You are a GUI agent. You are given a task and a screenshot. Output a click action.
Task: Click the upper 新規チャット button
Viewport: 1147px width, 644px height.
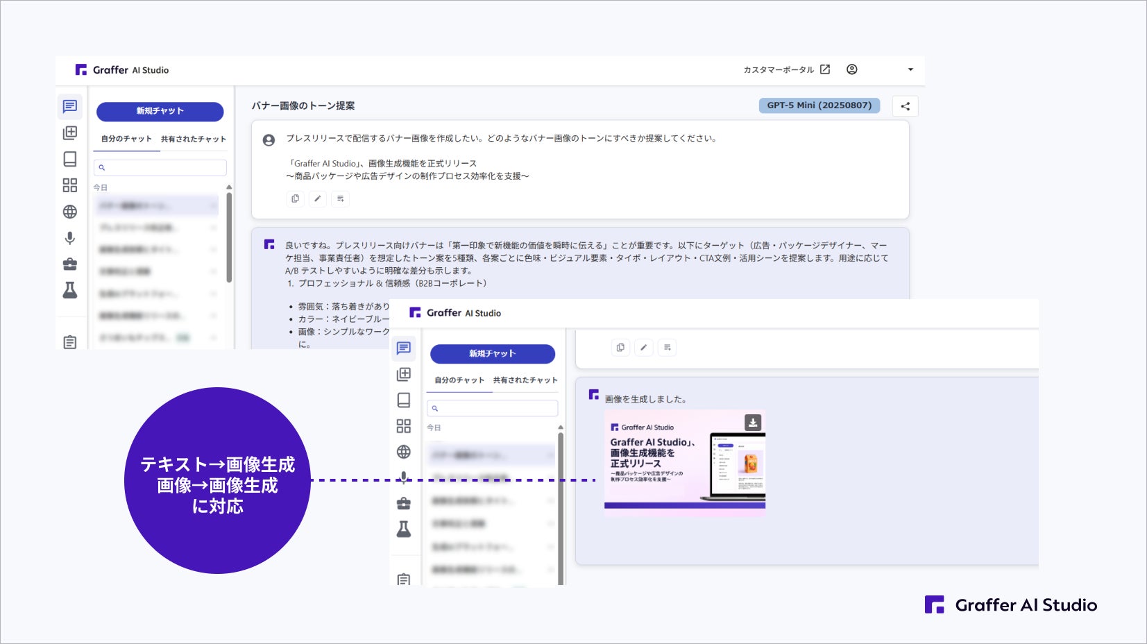coord(160,111)
